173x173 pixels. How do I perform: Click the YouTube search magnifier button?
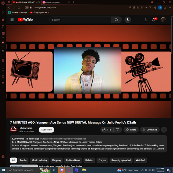point(116,20)
